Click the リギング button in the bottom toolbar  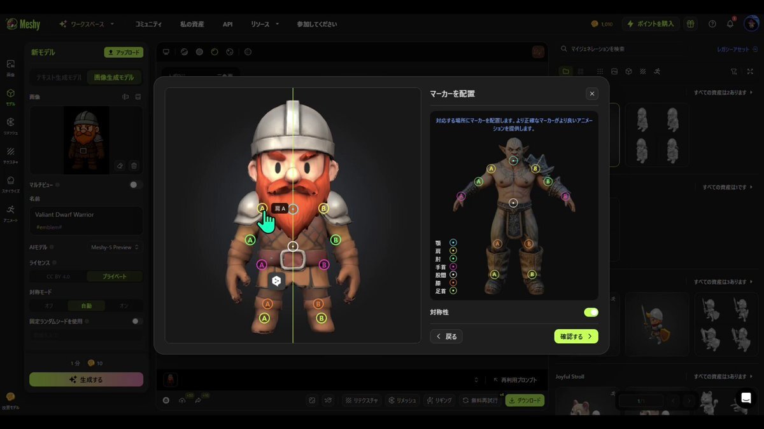click(x=439, y=400)
